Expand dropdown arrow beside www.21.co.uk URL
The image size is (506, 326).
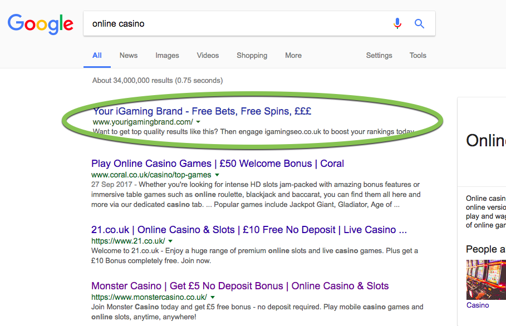[x=170, y=241]
